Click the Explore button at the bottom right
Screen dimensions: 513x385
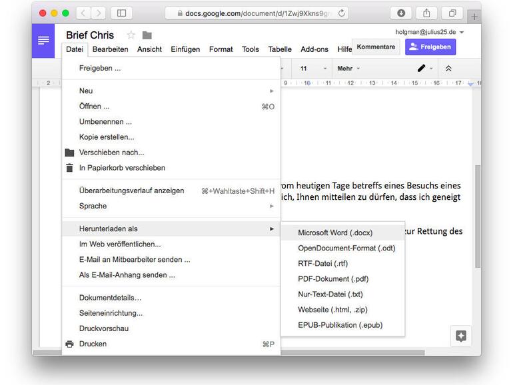[461, 336]
